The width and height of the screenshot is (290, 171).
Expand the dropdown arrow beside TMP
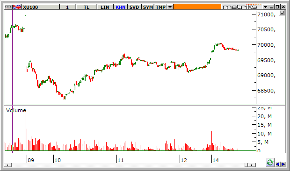(x=170, y=7)
